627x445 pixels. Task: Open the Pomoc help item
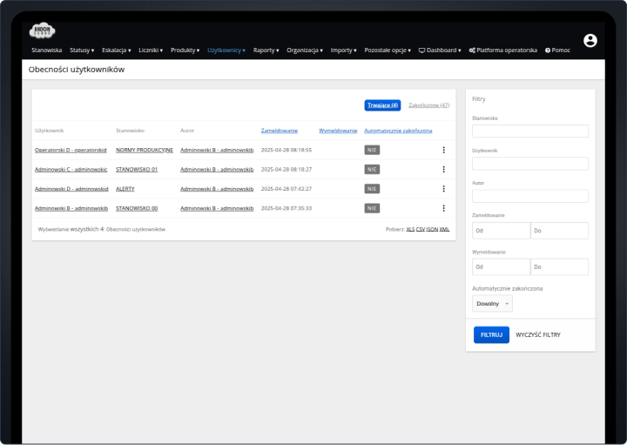pos(557,51)
